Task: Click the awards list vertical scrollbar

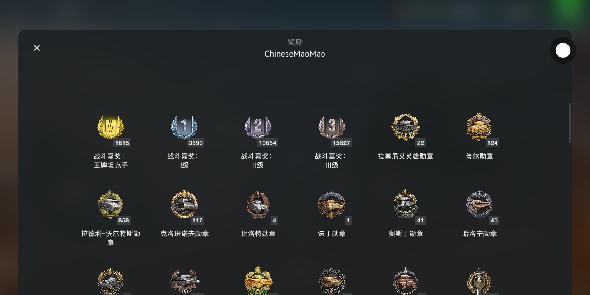Action: (x=570, y=123)
